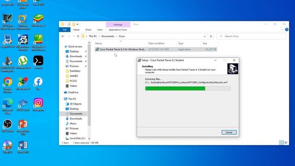295x166 pixels.
Task: Launch the BlueStacks X desktop icon
Action: click(23, 83)
